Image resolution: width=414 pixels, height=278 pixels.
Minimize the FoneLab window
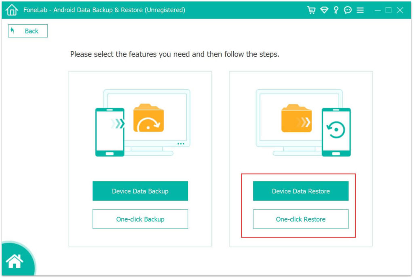tap(378, 10)
